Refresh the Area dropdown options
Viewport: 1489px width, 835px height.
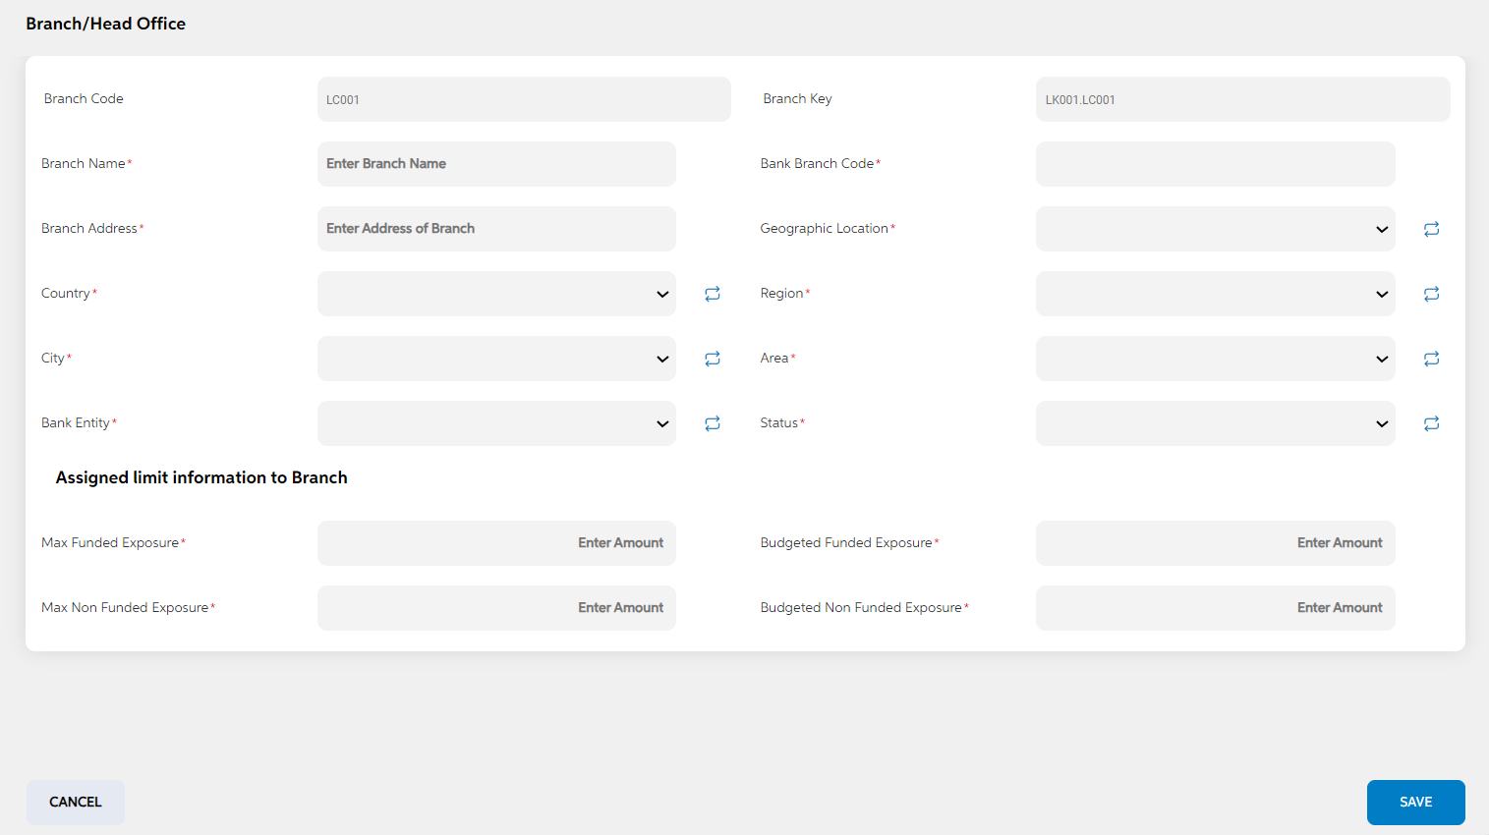[x=1431, y=359]
